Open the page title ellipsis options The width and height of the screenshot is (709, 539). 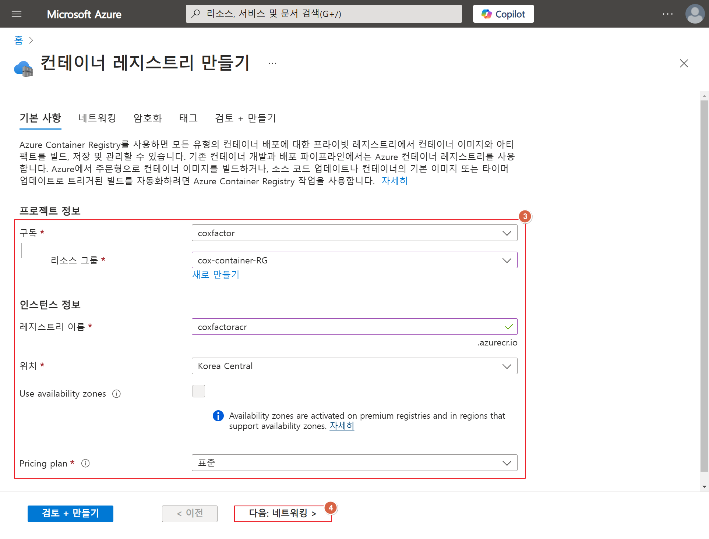click(272, 63)
